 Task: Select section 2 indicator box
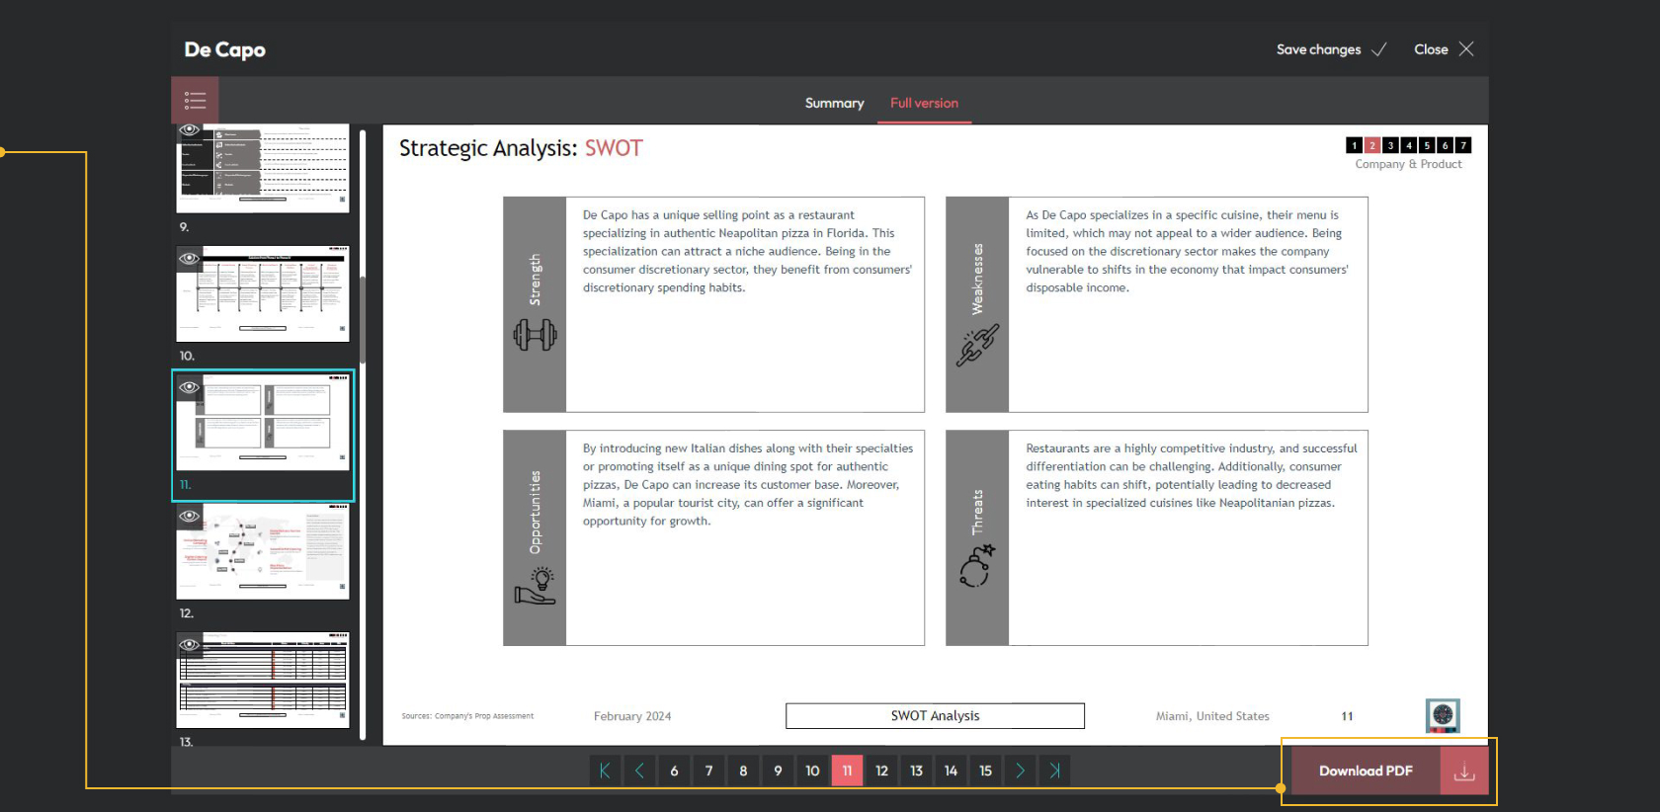(x=1372, y=145)
